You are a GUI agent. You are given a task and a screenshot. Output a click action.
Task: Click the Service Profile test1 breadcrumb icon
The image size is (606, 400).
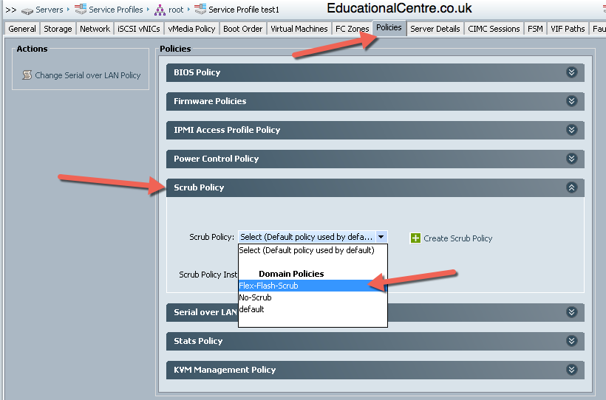[200, 10]
